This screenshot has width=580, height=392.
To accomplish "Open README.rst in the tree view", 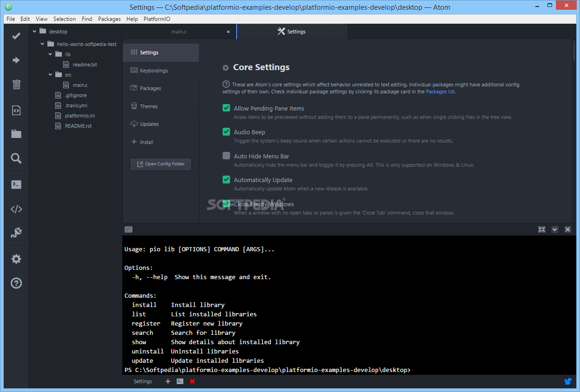I will click(x=78, y=126).
